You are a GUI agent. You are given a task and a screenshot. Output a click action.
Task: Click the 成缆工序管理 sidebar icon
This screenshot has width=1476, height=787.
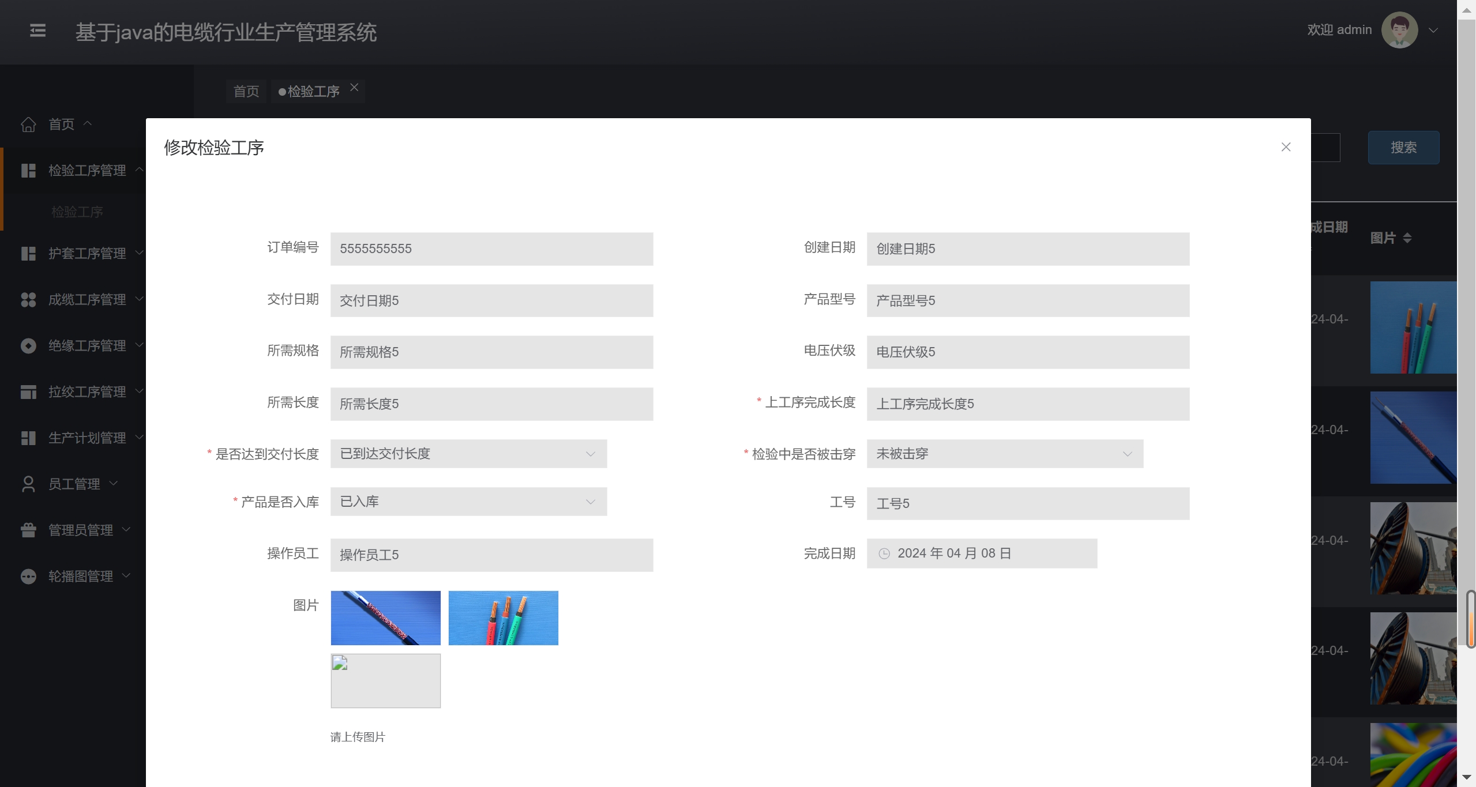tap(28, 300)
